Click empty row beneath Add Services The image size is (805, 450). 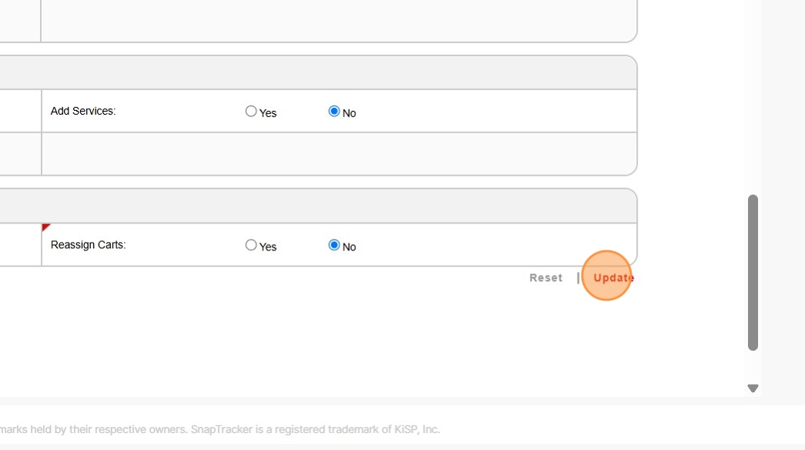coord(337,154)
